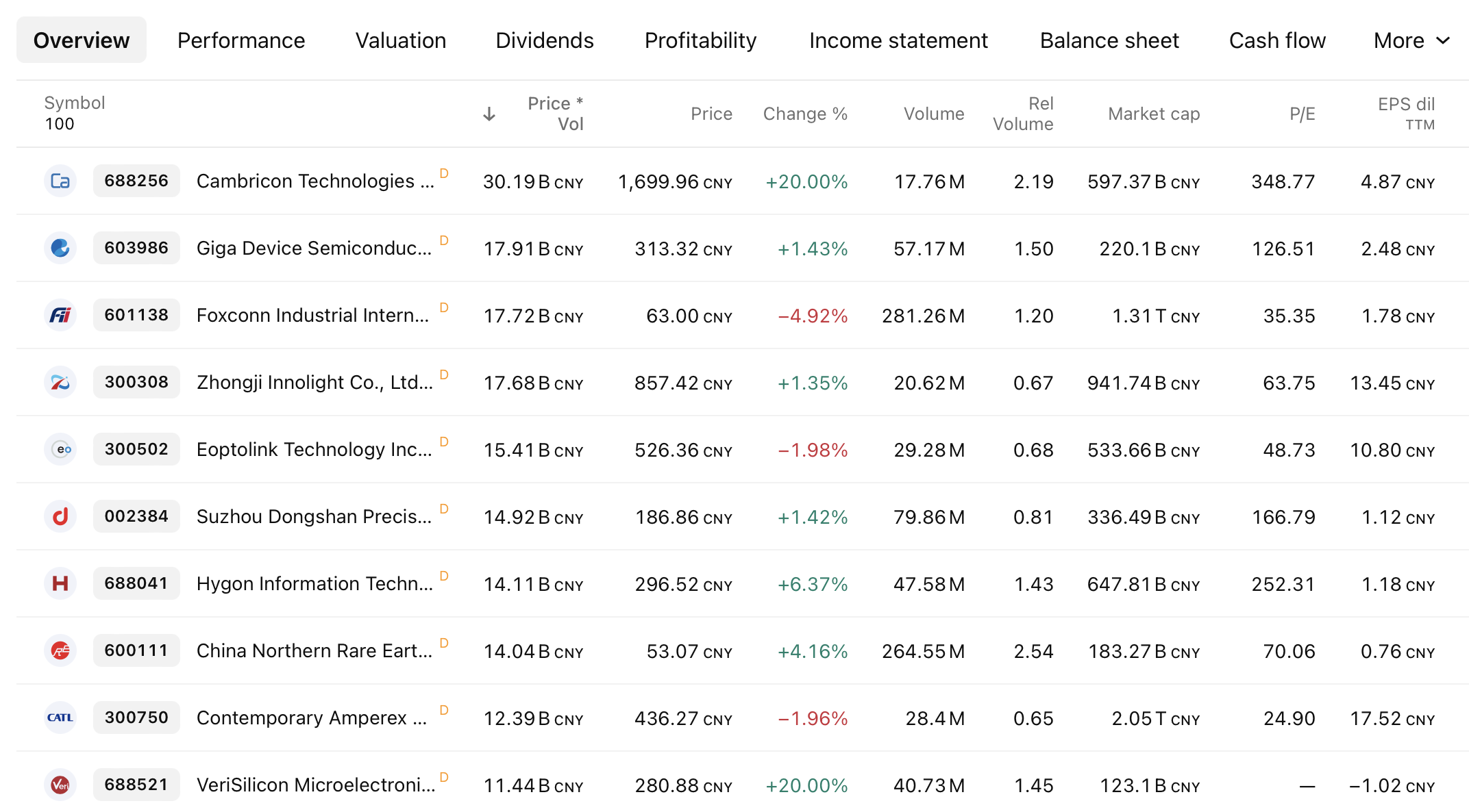Open ticker 300502 symbol link
Viewport: 1469px width, 812px height.
(x=136, y=449)
